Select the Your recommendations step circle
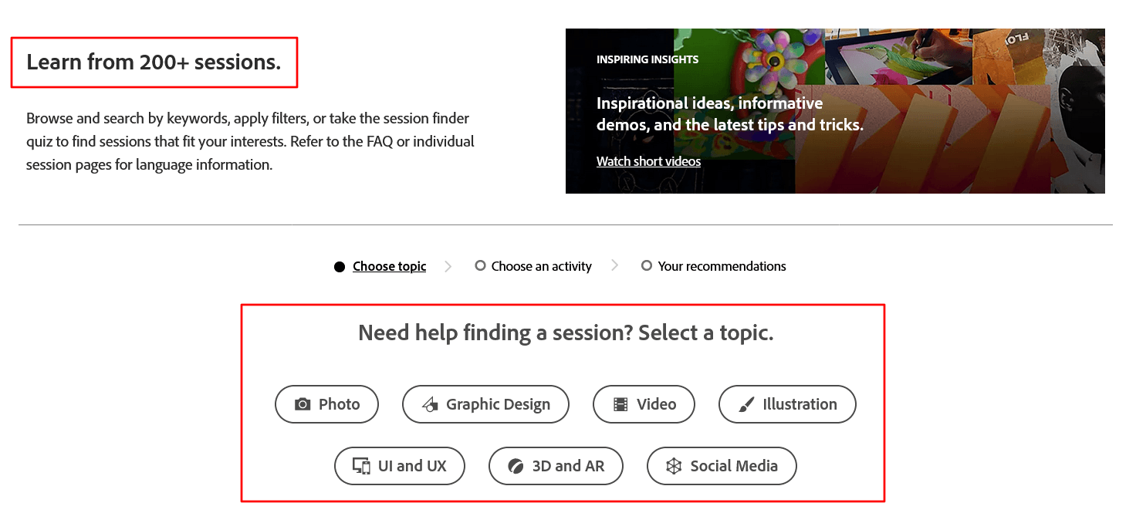The width and height of the screenshot is (1136, 513). [x=647, y=266]
